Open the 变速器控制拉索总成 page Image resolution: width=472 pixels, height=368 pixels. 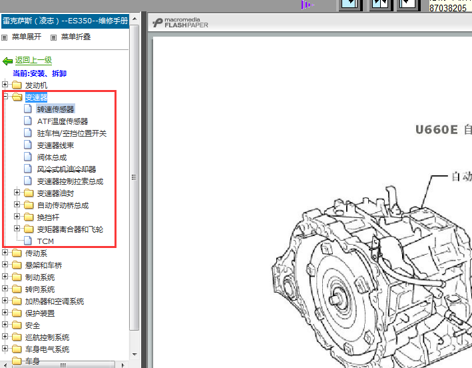pos(70,181)
